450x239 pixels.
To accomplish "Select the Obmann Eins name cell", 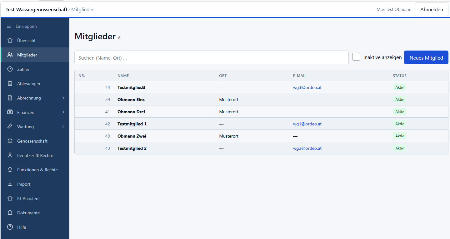I will pyautogui.click(x=131, y=100).
